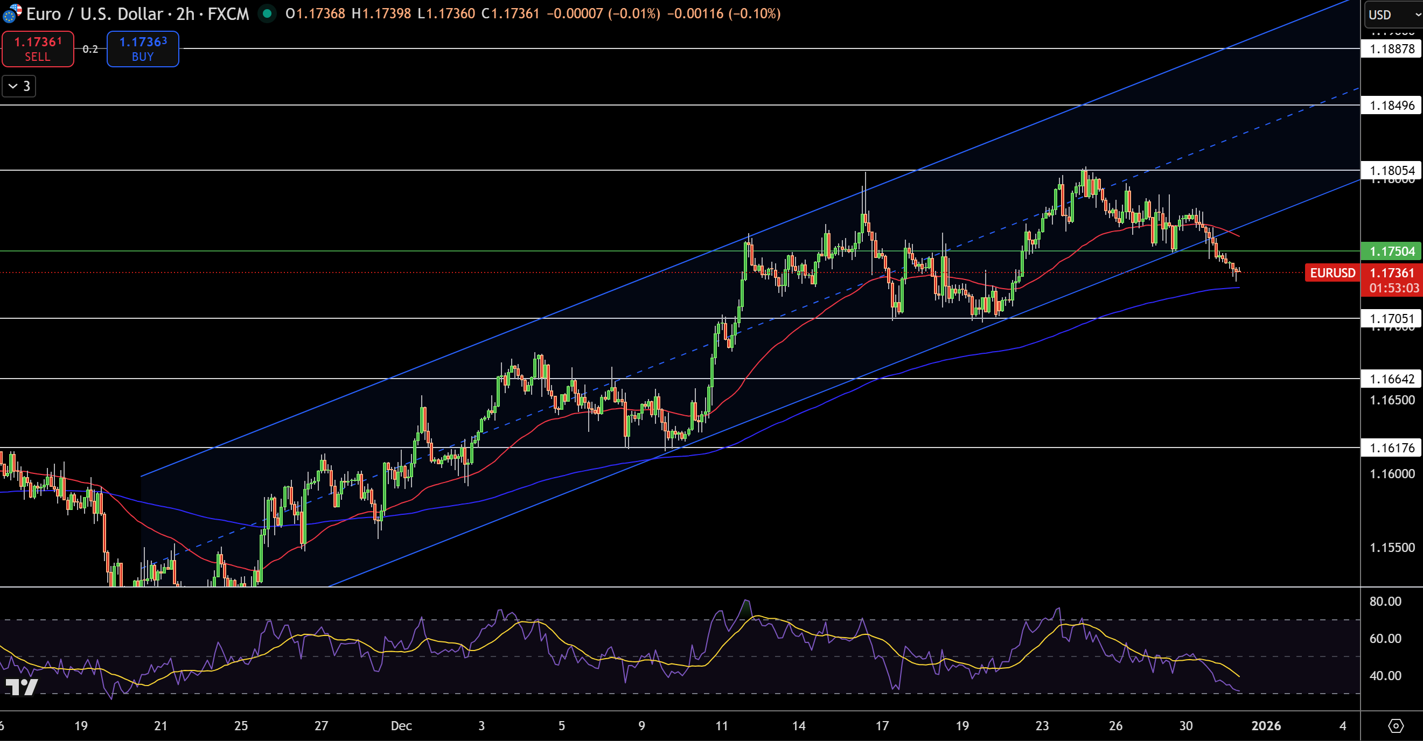Click the green 1.17504 price label
Image resolution: width=1423 pixels, height=741 pixels.
point(1391,251)
